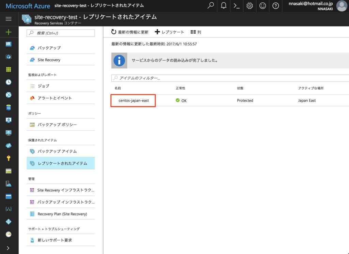The width and height of the screenshot is (349, 254).
Task: Click the blue info icon in the banner
Action: pyautogui.click(x=119, y=61)
